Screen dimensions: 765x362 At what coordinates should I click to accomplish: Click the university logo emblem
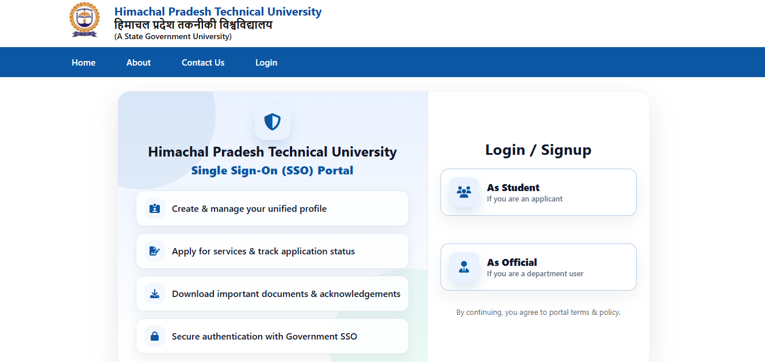click(84, 21)
